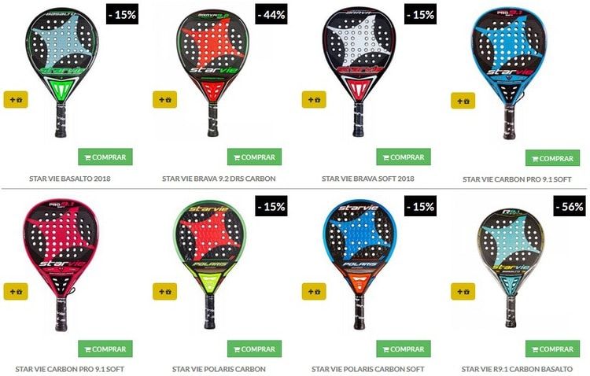Image resolution: width=590 pixels, height=376 pixels.
Task: Click yellow add-gift icon beside Brava 9.2 DRS
Action: (165, 100)
